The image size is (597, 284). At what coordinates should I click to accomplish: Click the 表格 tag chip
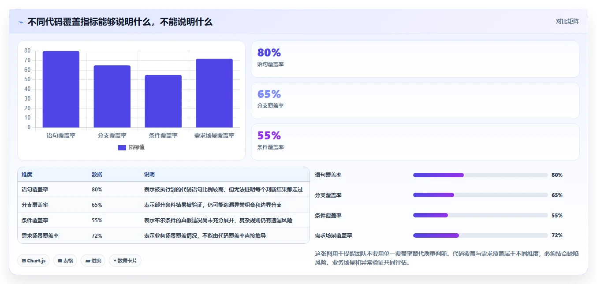click(x=65, y=261)
